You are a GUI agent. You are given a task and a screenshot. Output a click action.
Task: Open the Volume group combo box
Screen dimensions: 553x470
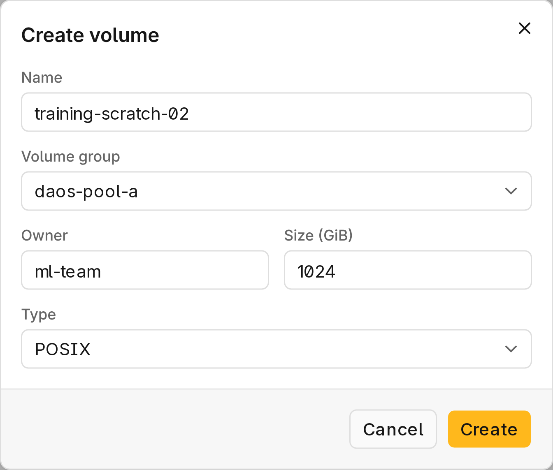tap(276, 191)
